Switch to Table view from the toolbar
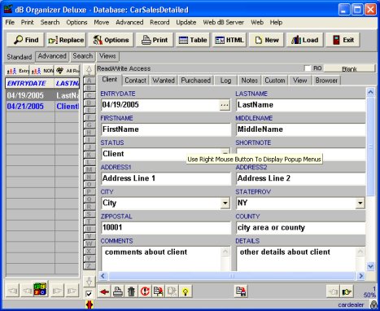The image size is (380, 311). click(193, 40)
